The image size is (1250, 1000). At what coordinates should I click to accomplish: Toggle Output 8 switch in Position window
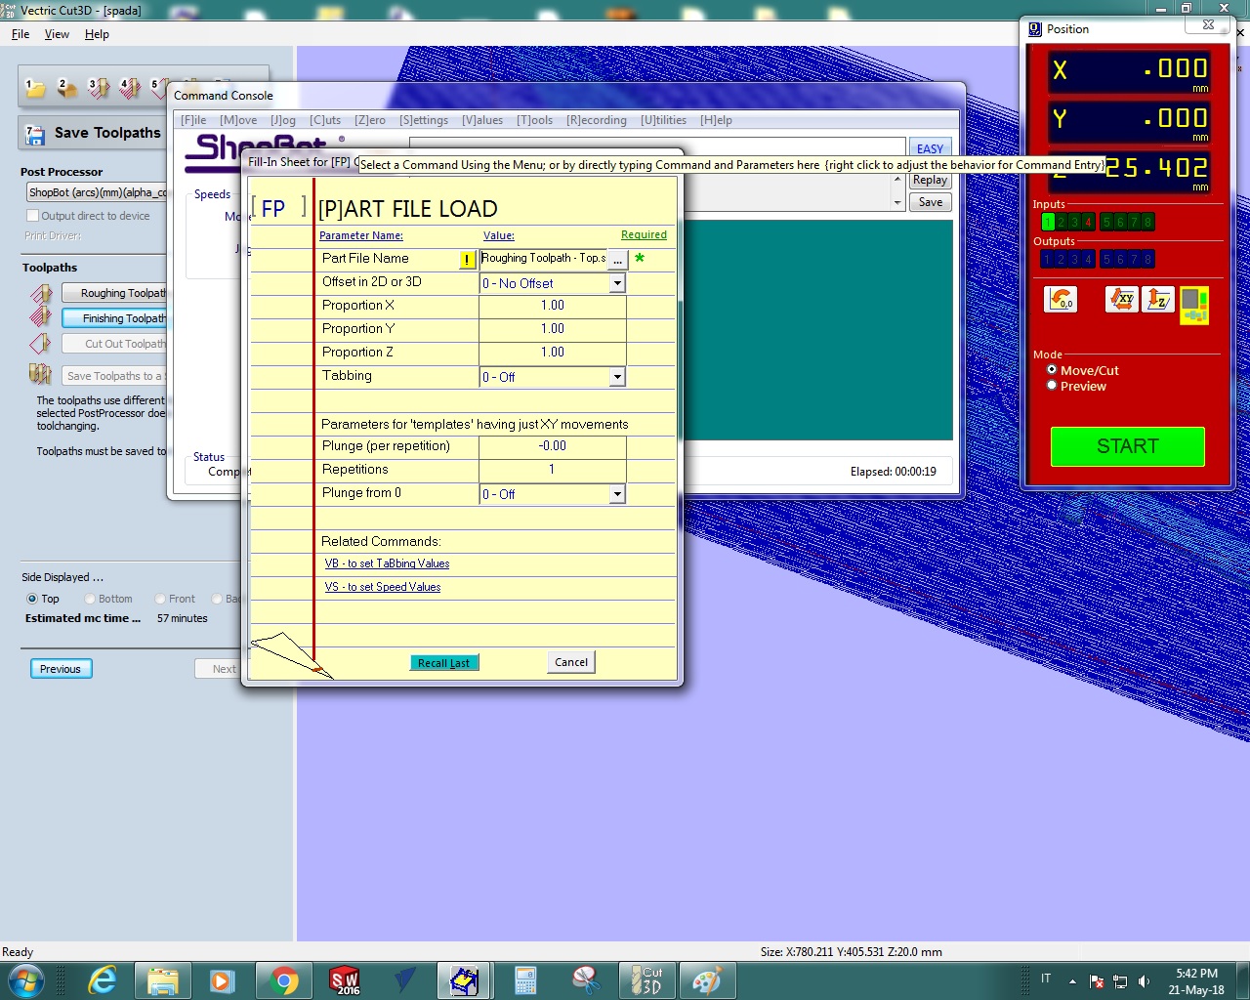[x=1148, y=259]
